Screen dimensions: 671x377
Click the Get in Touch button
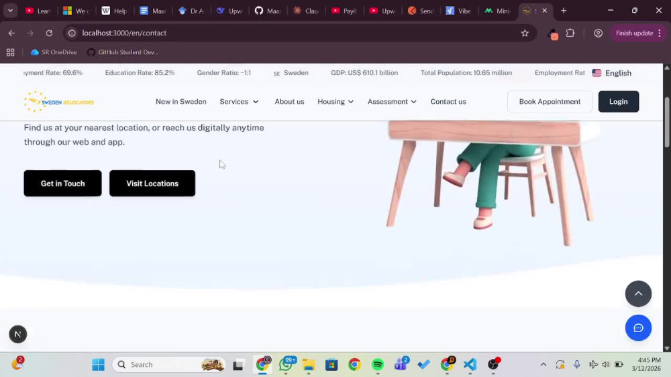point(63,183)
